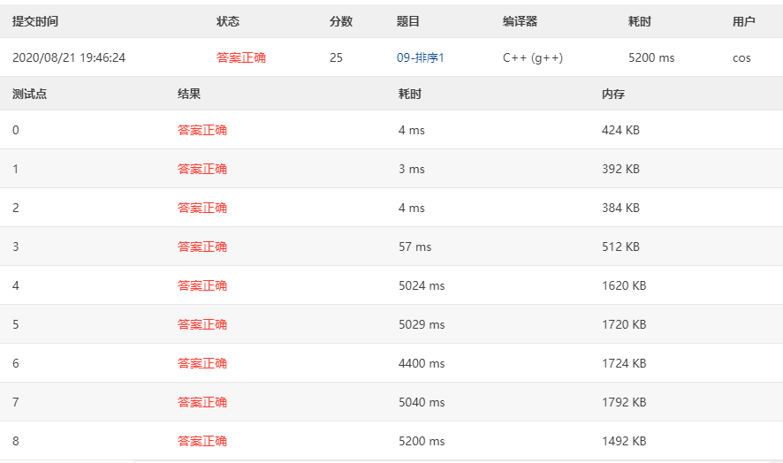
Task: Click the 3 ms time cell
Action: tap(412, 170)
